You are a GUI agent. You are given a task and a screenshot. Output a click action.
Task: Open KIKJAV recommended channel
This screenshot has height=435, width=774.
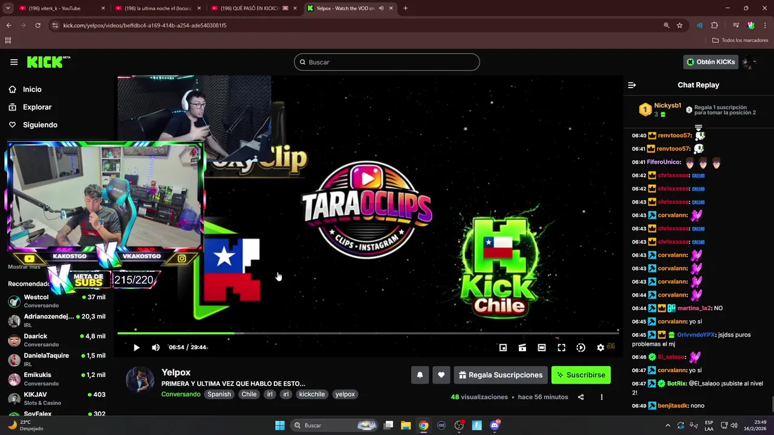pyautogui.click(x=57, y=398)
